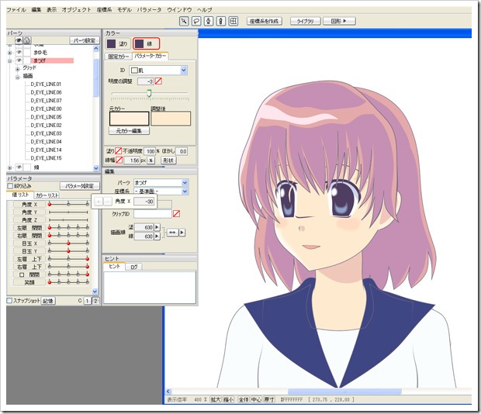Select the lasso selection tool
The image size is (481, 414).
pyautogui.click(x=196, y=21)
